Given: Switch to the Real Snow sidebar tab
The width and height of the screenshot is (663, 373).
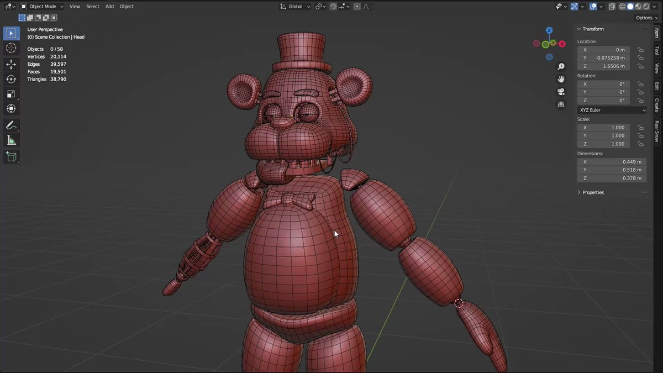Looking at the screenshot, I should 657,131.
